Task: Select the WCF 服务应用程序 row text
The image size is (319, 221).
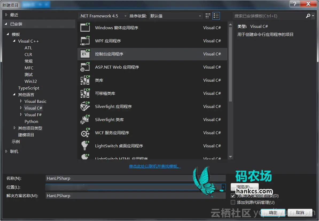Action: (x=112, y=133)
